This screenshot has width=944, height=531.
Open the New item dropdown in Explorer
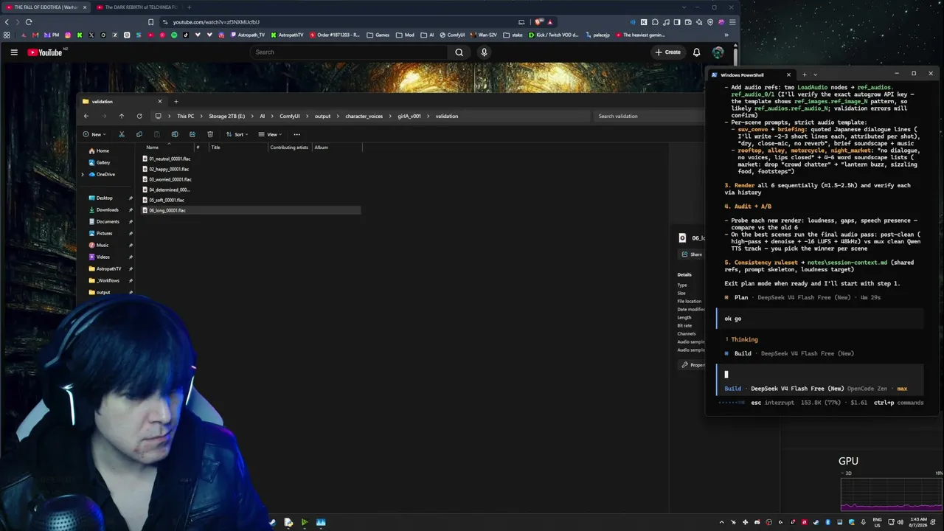click(95, 134)
